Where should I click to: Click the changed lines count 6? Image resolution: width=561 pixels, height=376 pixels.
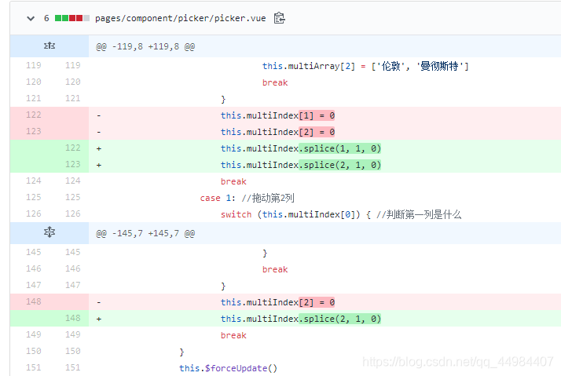tap(46, 18)
